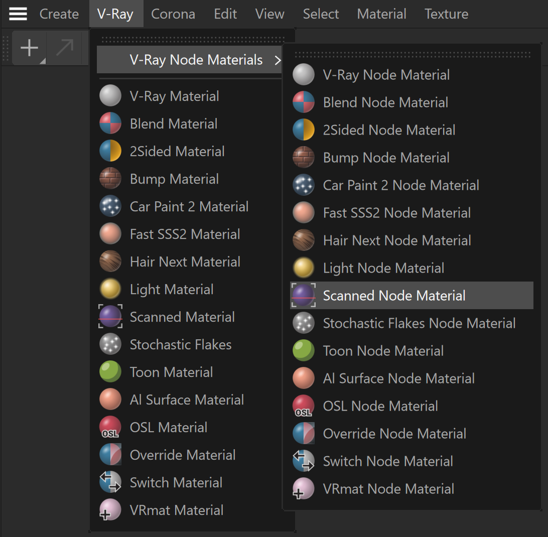This screenshot has height=537, width=548.
Task: Click the OSL Material red sphere icon
Action: 110,427
